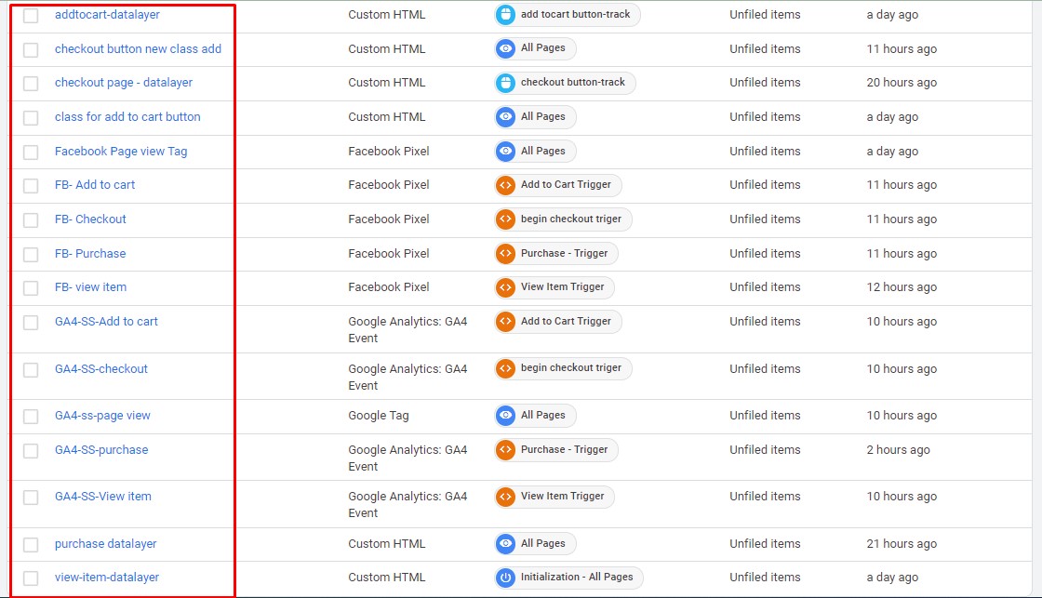Open the FB- Checkout tag

[x=90, y=219]
